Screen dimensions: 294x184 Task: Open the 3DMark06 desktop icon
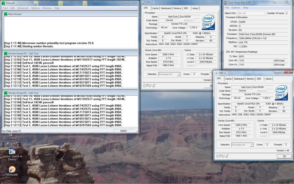point(12,171)
